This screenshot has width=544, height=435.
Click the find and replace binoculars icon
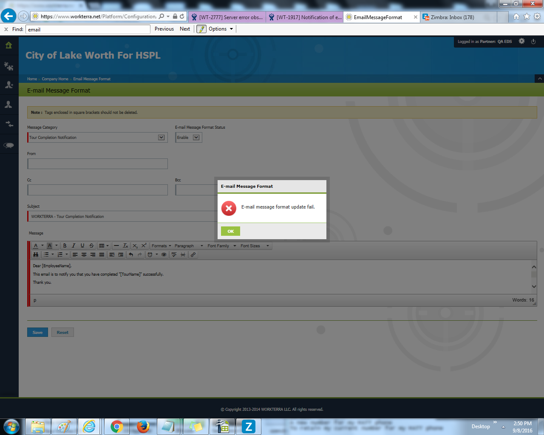[x=36, y=255]
